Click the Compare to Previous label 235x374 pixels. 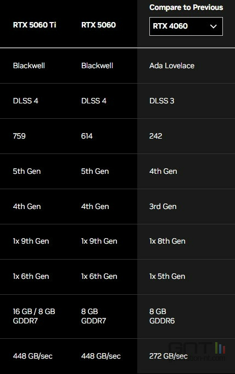pos(186,7)
